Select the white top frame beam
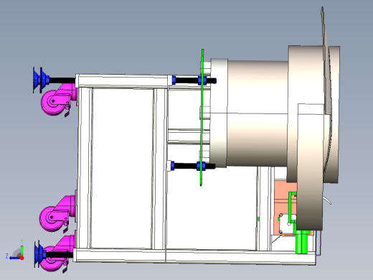Viewport: 373px width, 280px height. (123, 80)
